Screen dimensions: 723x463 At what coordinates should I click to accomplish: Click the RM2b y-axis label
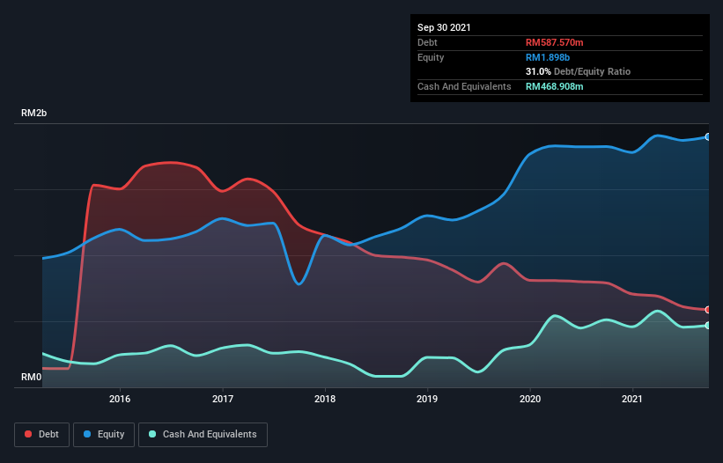34,113
